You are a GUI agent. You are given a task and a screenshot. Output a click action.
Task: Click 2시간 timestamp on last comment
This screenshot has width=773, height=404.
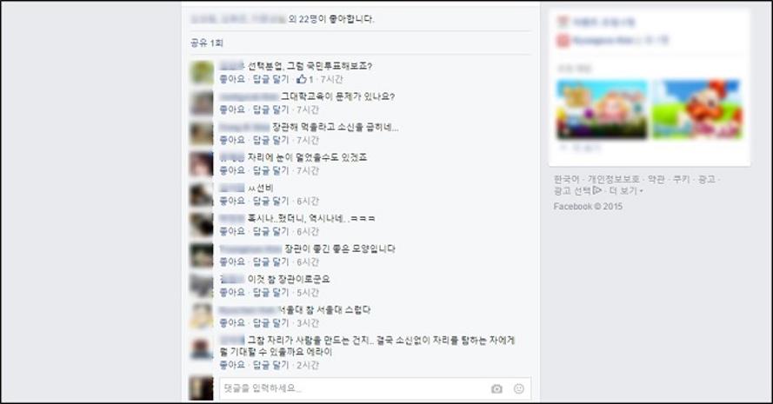(308, 365)
